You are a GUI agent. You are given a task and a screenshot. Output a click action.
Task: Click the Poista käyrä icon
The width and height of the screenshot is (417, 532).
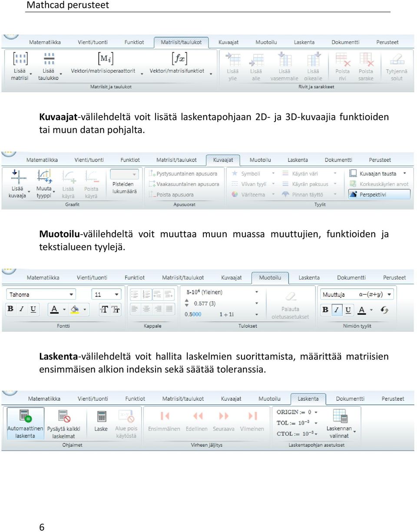tap(92, 176)
